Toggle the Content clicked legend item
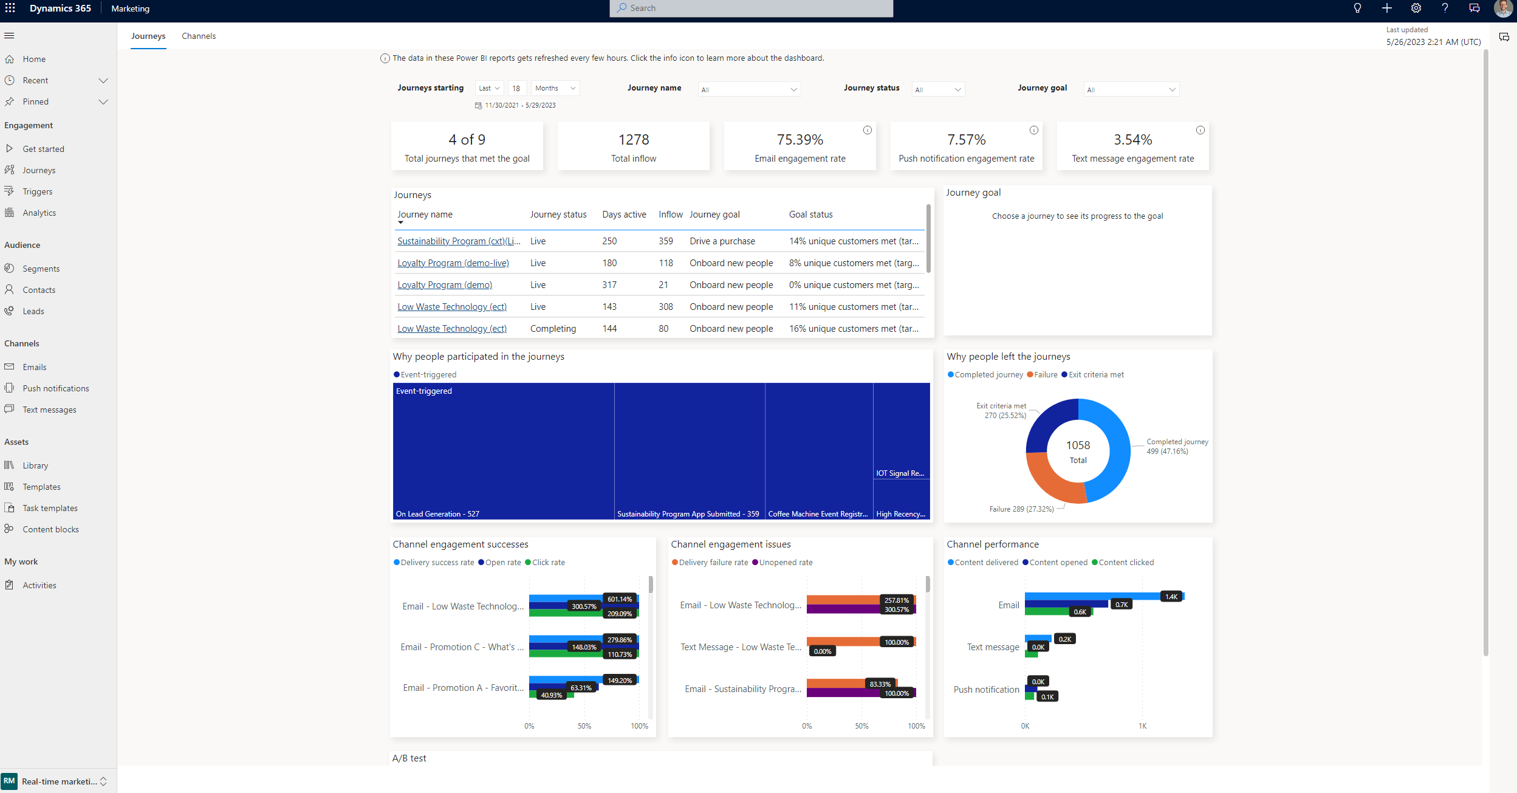Image resolution: width=1517 pixels, height=793 pixels. point(1126,562)
